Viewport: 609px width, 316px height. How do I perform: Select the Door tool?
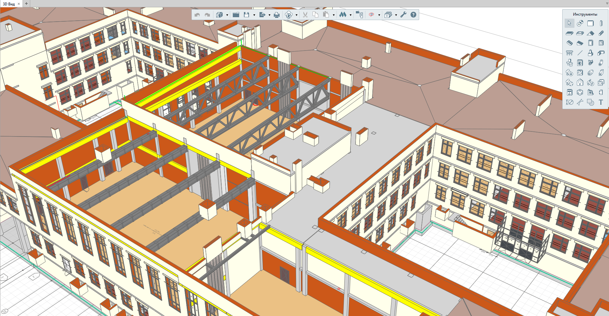(x=591, y=43)
